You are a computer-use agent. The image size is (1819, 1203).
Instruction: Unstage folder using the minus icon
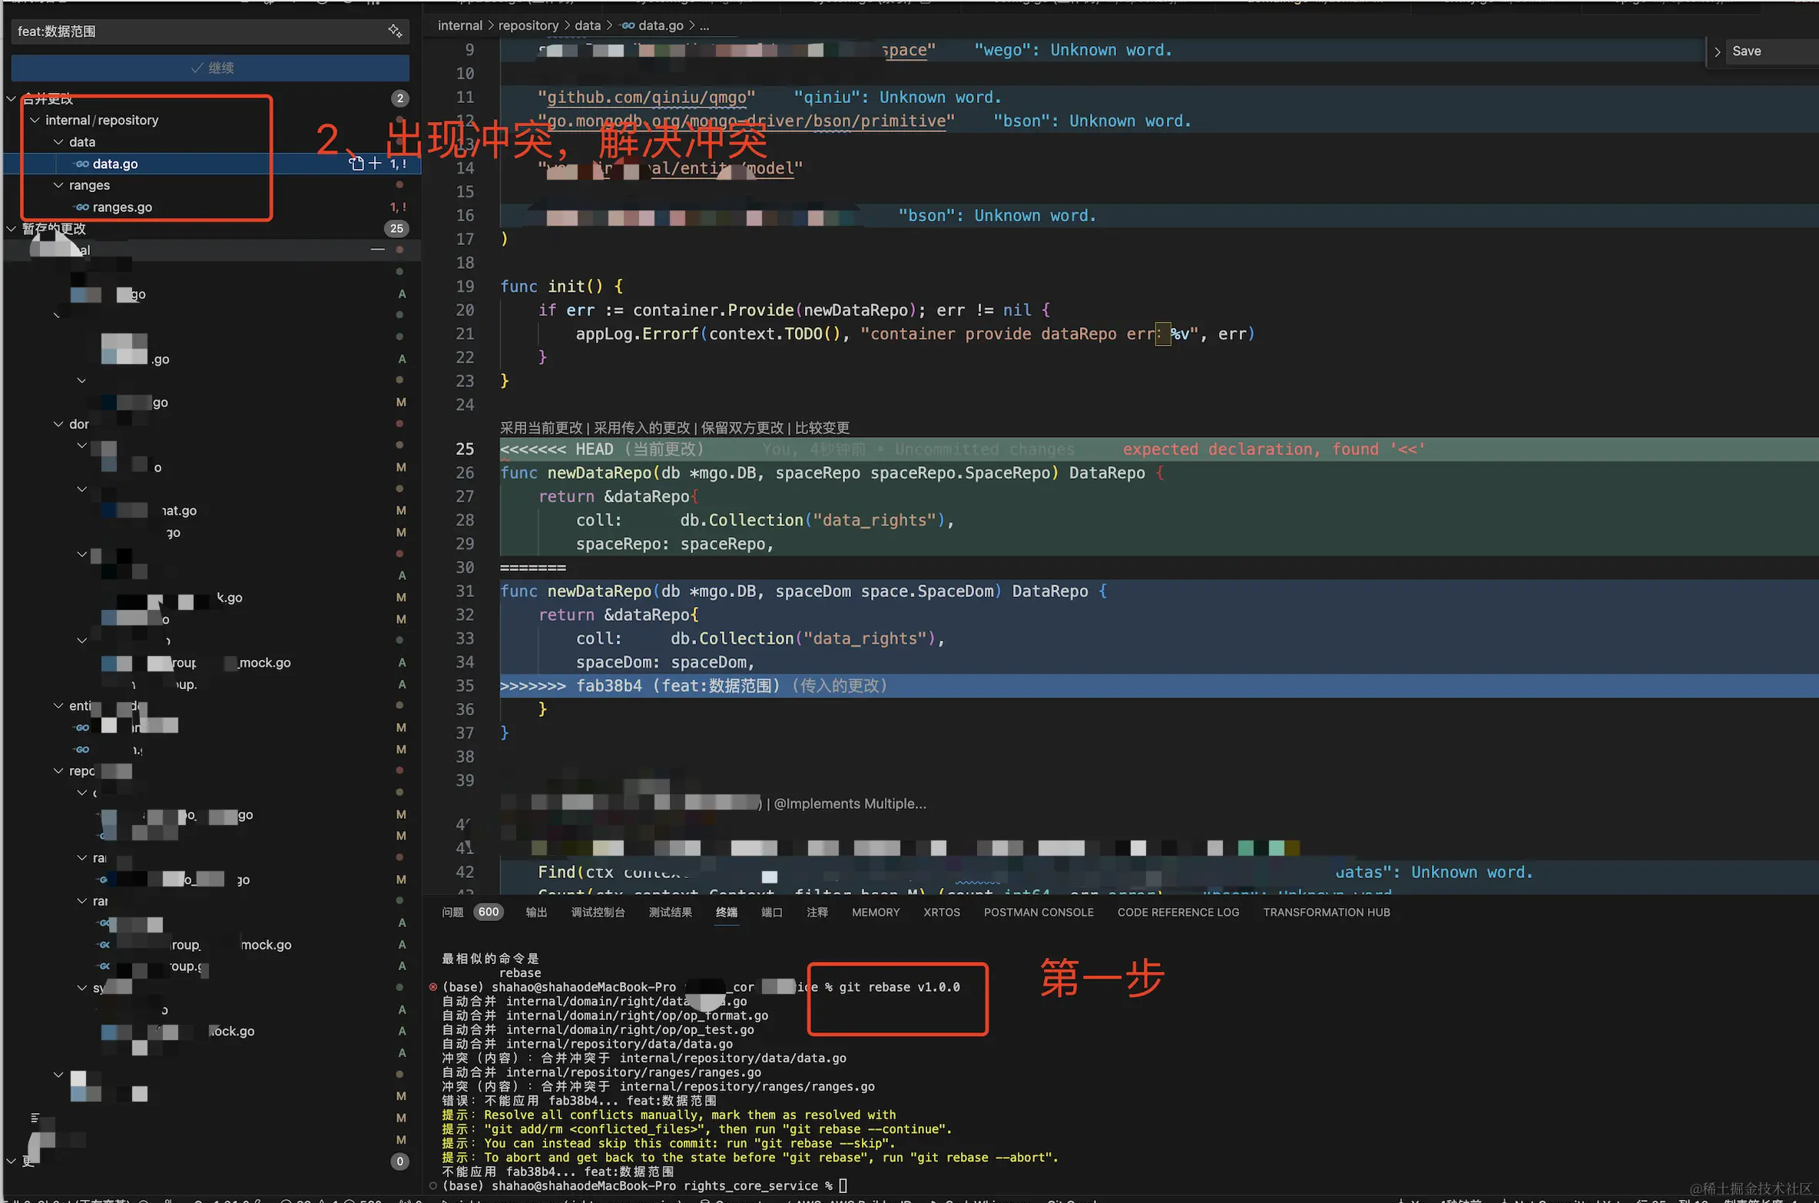[377, 250]
